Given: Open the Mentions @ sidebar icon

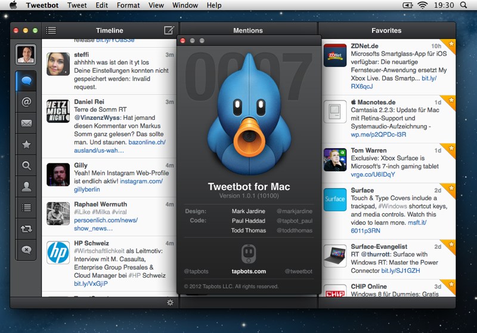Looking at the screenshot, I should 26,101.
